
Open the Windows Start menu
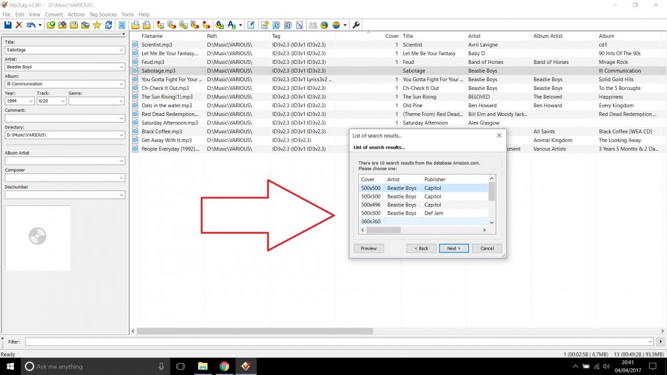tap(10, 366)
